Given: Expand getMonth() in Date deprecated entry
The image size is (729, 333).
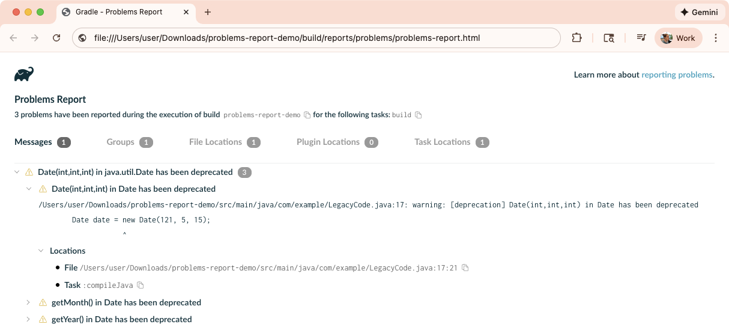Looking at the screenshot, I should (x=28, y=303).
